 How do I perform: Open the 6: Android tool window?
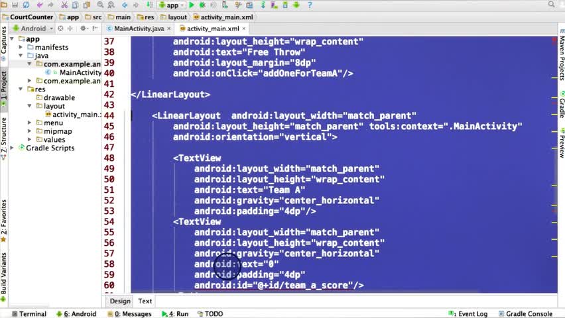76,313
